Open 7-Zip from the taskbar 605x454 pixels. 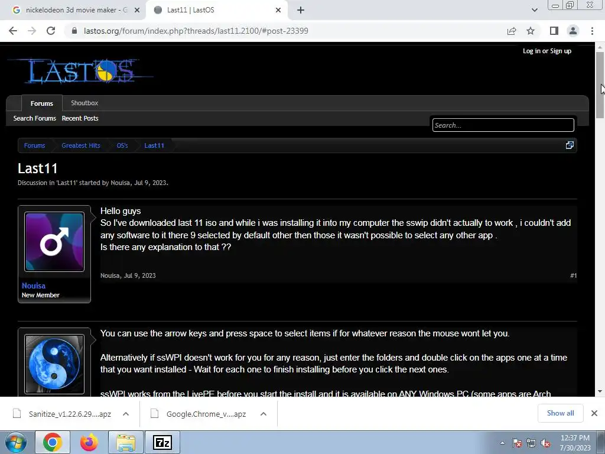click(162, 442)
